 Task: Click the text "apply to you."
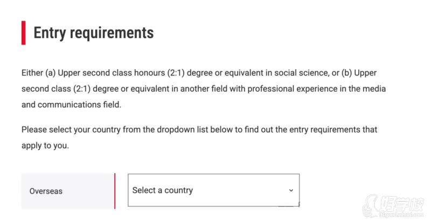pos(45,146)
